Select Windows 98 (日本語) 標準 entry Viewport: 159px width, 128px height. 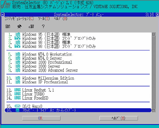[78, 42]
